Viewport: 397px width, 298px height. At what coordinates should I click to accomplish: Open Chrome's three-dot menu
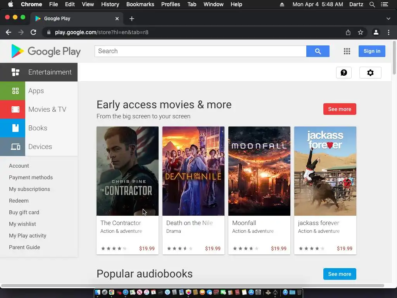pyautogui.click(x=388, y=32)
